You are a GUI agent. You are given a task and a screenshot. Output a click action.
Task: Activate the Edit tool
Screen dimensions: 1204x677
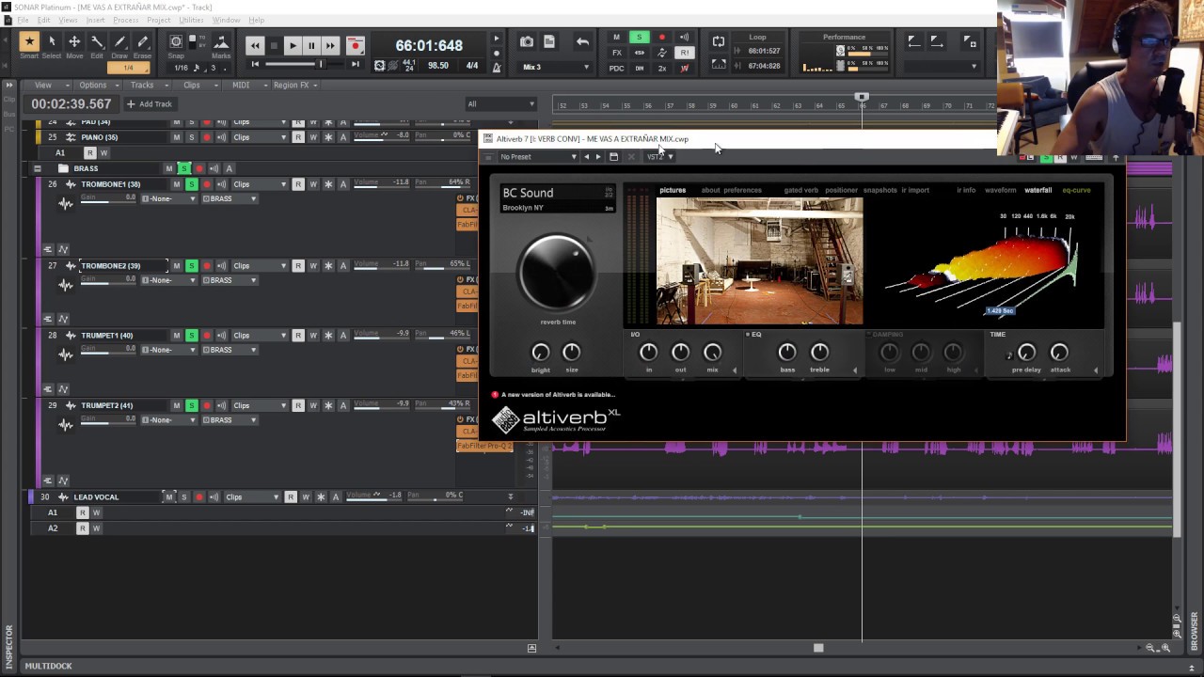(x=97, y=41)
